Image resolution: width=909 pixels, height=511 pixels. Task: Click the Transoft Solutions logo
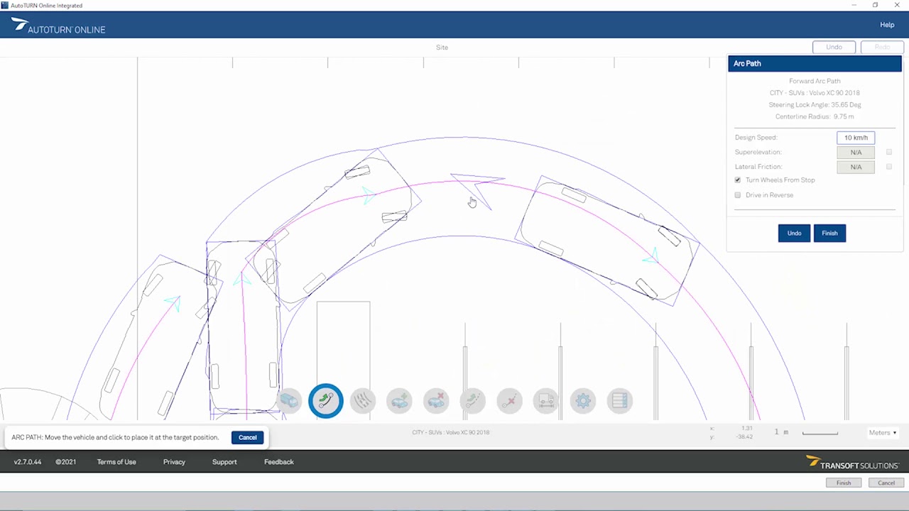pos(852,463)
